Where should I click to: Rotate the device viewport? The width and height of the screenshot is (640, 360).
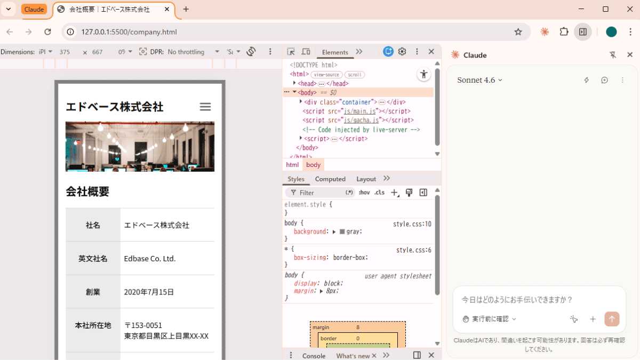pos(251,52)
